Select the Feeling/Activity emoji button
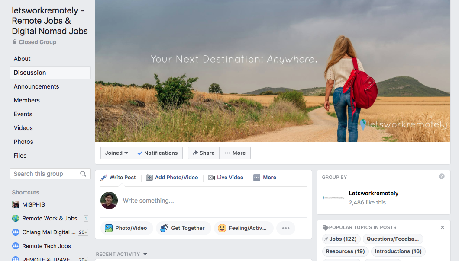The height and width of the screenshot is (261, 459). point(243,228)
